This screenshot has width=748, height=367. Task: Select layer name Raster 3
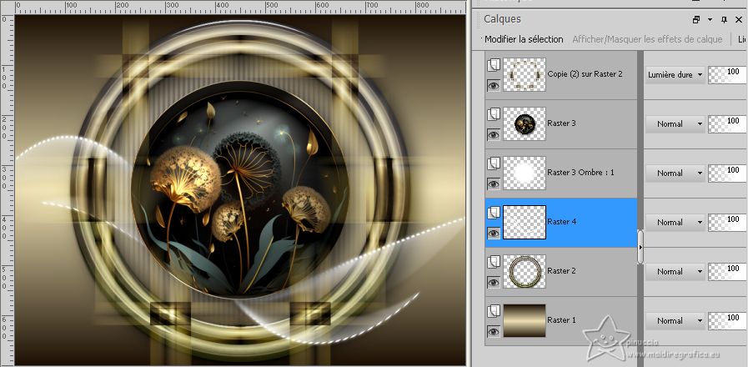(x=561, y=123)
